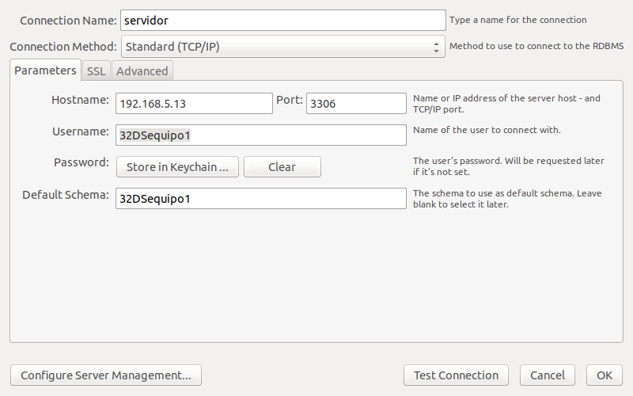633x396 pixels.
Task: Click the 'Default Schema:' label text
Action: 66,195
